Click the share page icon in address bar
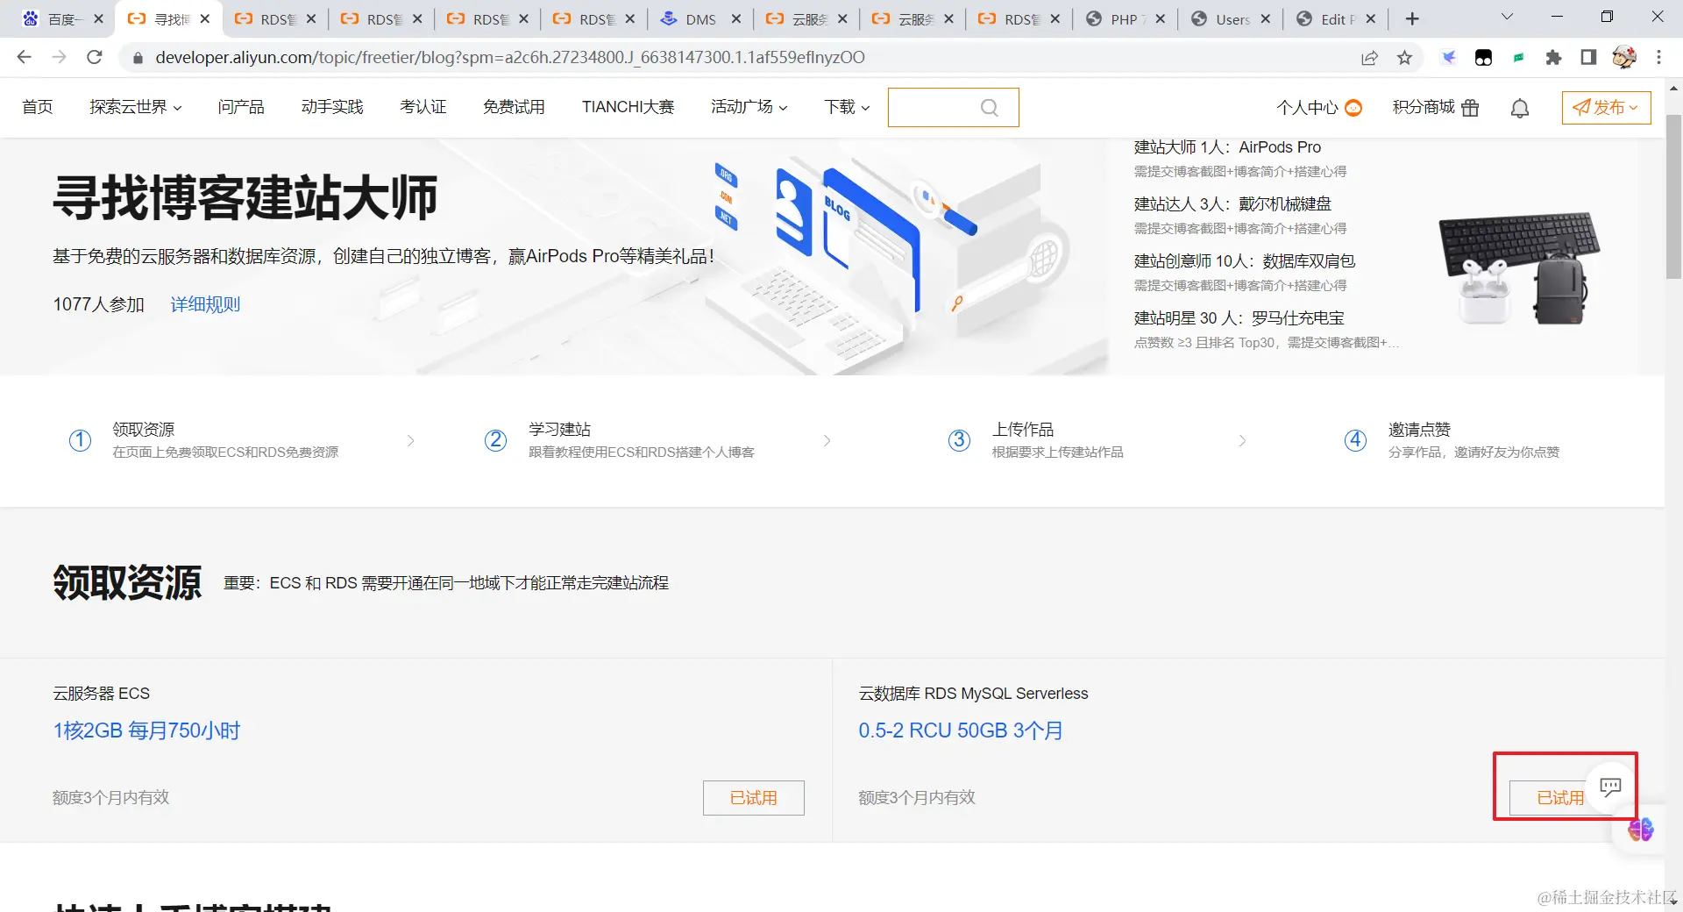This screenshot has width=1683, height=912. click(x=1369, y=58)
